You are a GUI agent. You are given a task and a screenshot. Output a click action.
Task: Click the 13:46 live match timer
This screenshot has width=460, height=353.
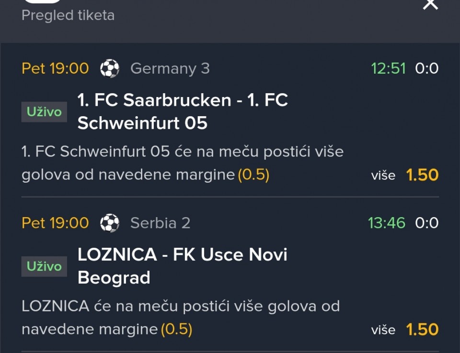pyautogui.click(x=387, y=223)
